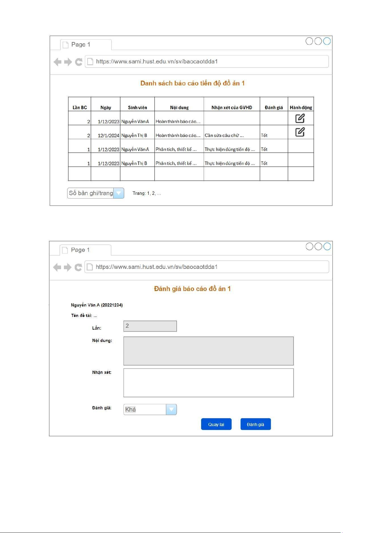
Task: Click the 'Quay lại' button
Action: click(216, 424)
